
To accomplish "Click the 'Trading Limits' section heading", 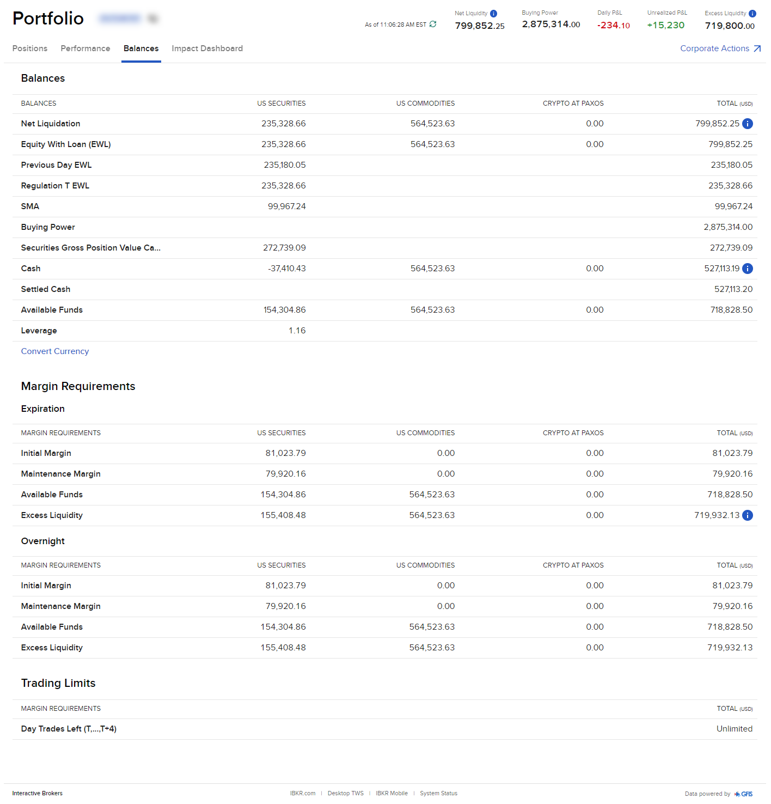I will click(58, 683).
